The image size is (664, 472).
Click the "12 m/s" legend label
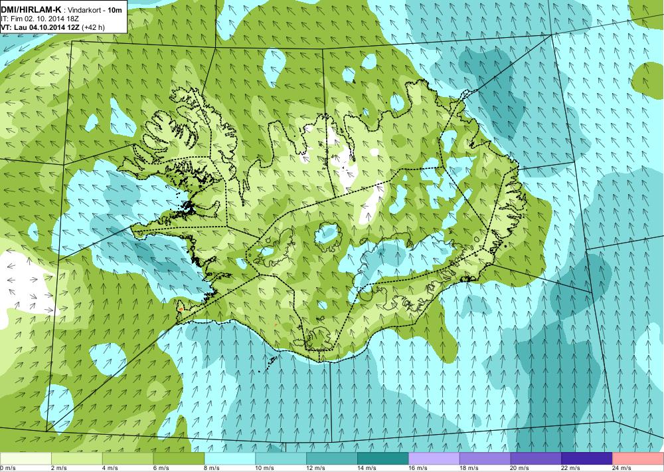click(x=316, y=468)
